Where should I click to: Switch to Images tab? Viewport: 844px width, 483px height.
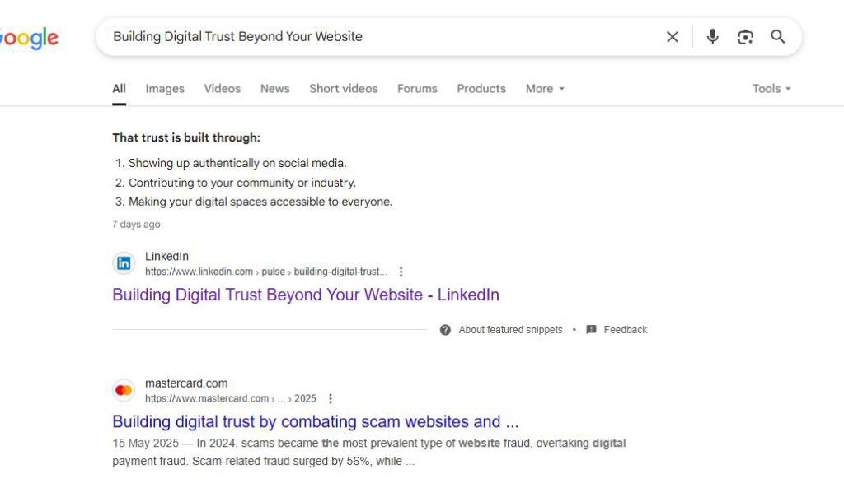coord(165,89)
